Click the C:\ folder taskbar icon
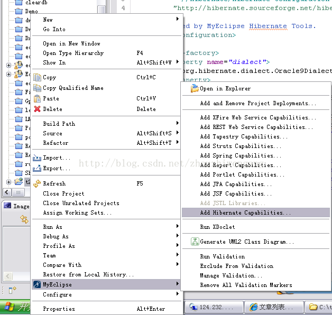 tap(313, 307)
